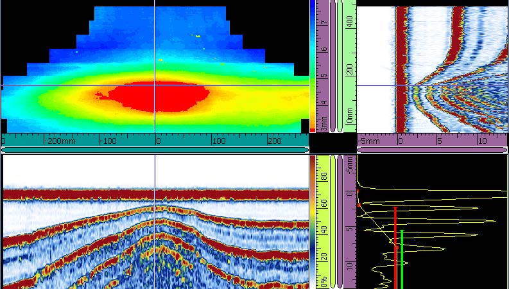Viewport: 509px width, 289px height.
Task: Select the teal horizontal zoom bar under C-scan
Action: [155, 150]
